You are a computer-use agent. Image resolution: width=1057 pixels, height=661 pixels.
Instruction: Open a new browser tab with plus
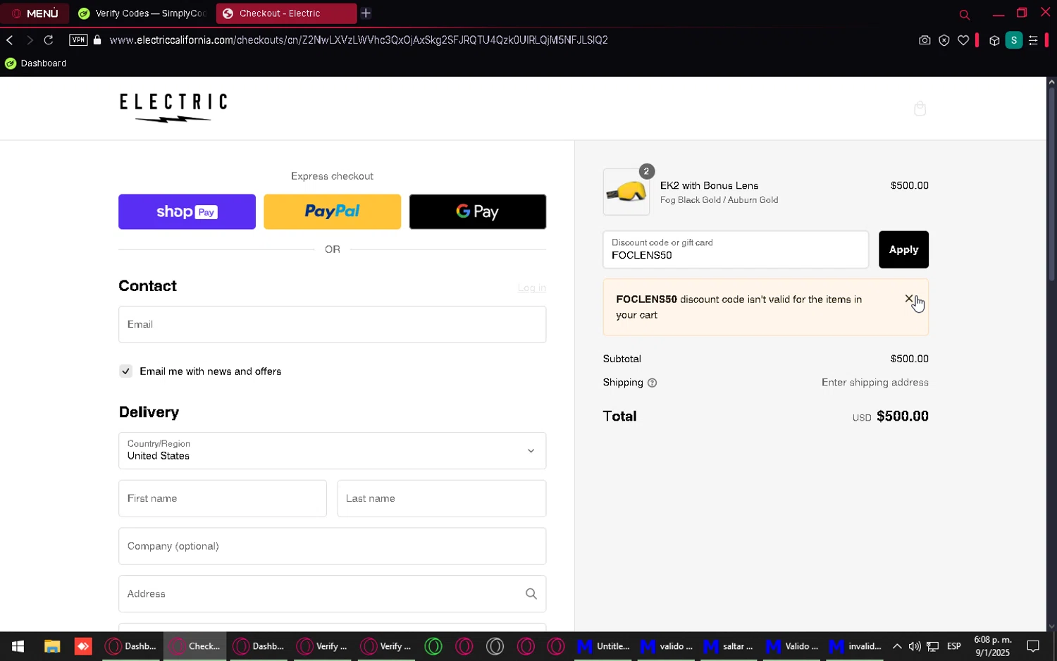(366, 13)
